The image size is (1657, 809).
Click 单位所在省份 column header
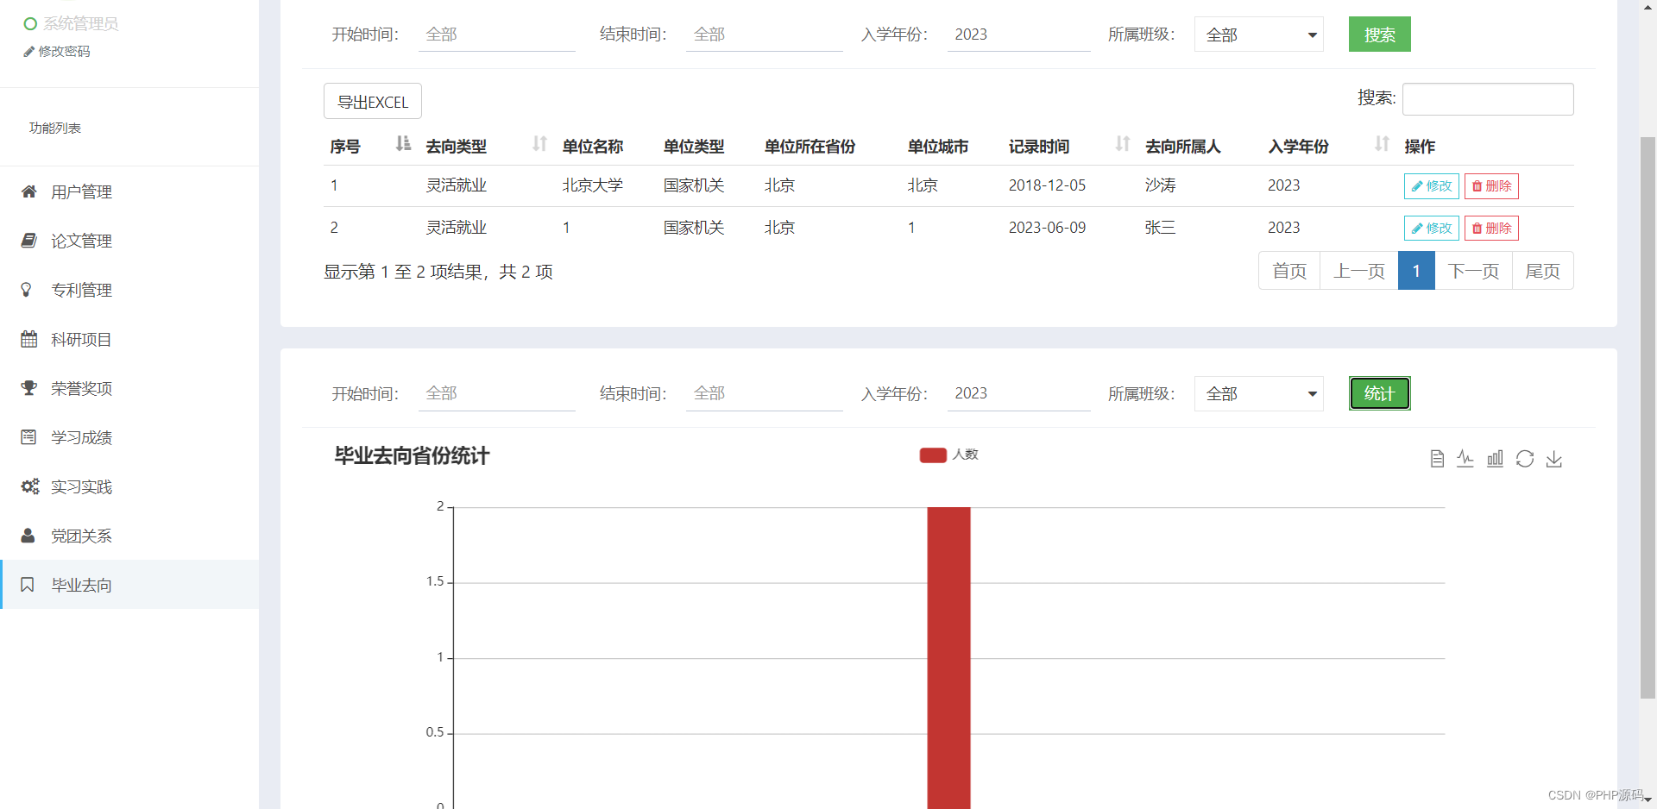coord(810,147)
